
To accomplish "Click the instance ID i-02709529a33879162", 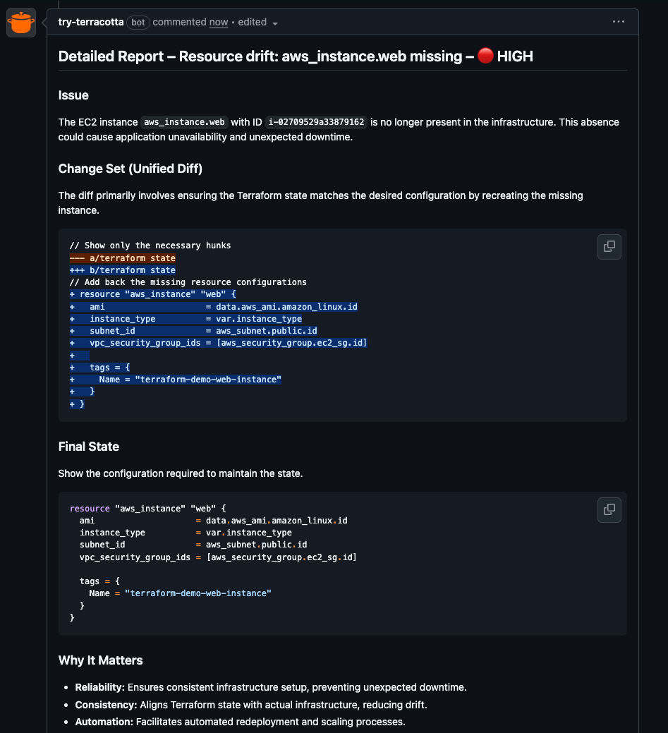I will [x=317, y=122].
